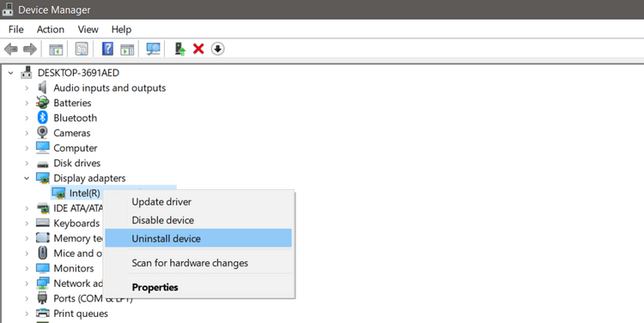Show or hide the console tree icon
The height and width of the screenshot is (323, 644).
tap(56, 49)
